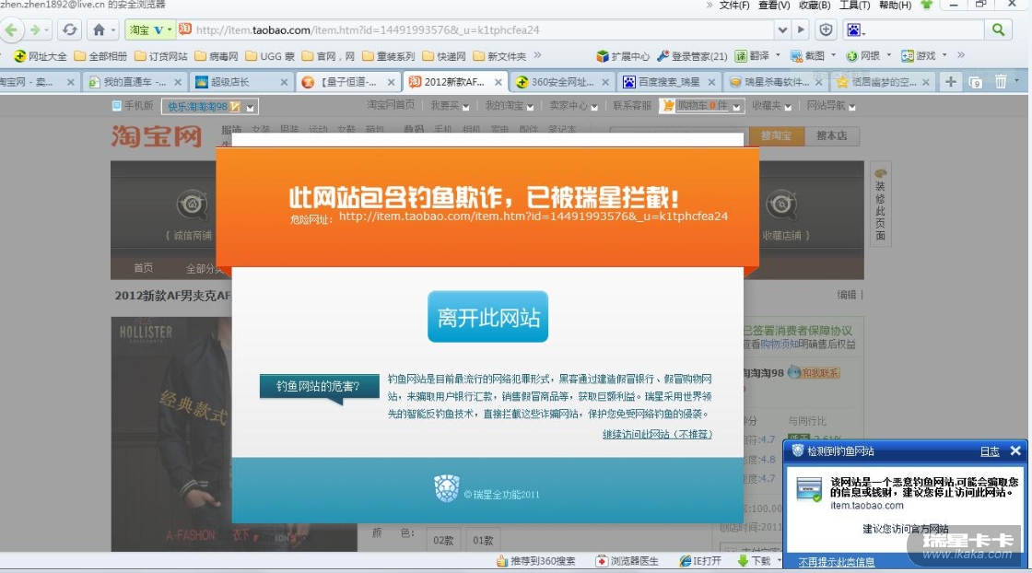Expand more menu items chevron before 文件(F)
The height and width of the screenshot is (573, 1032).
pyautogui.click(x=709, y=6)
